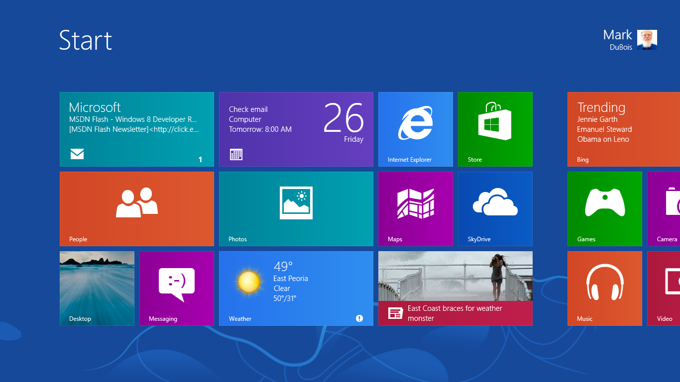Open the Desktop tile thumbnail
The width and height of the screenshot is (680, 382).
[x=97, y=288]
